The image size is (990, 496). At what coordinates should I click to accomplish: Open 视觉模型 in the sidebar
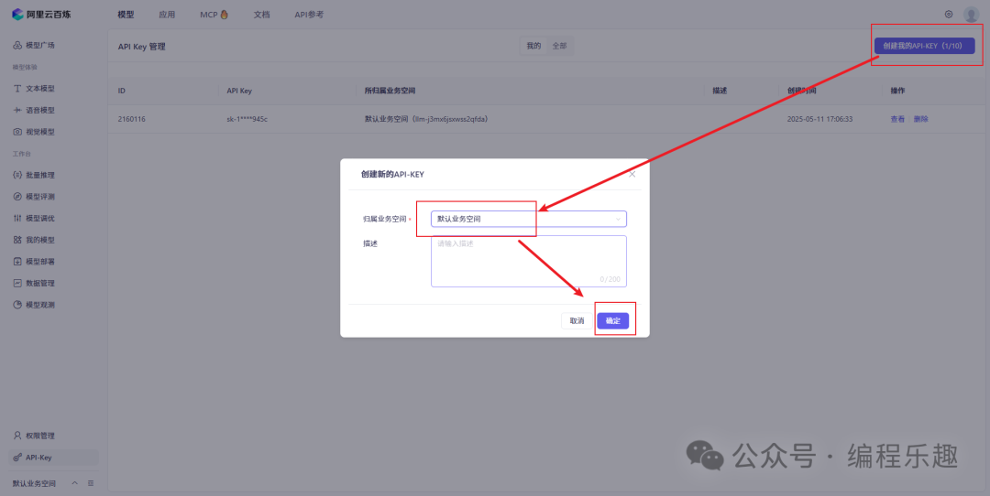[34, 132]
